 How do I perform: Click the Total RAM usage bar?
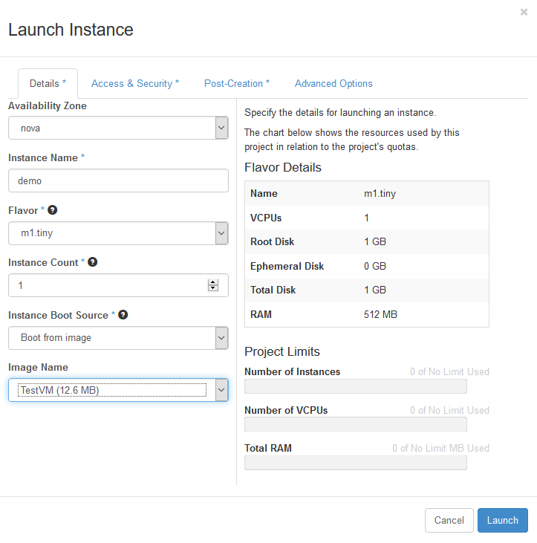[x=355, y=463]
